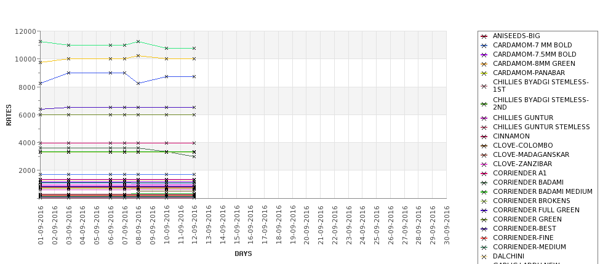
Task: Click the 10-09-2016 date label
Action: tap(166, 225)
